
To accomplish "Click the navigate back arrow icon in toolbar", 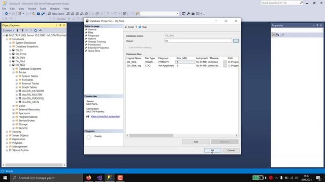I will coord(7,14).
